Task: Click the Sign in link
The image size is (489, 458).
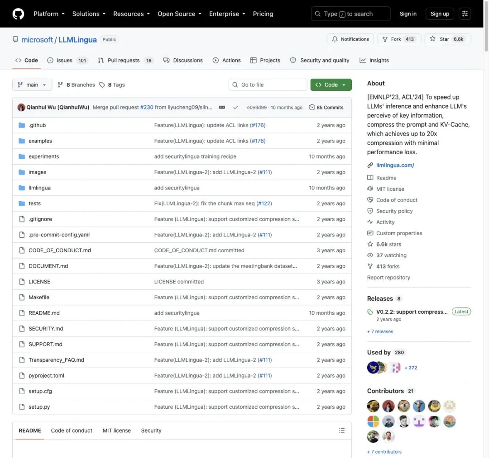Action: [408, 14]
